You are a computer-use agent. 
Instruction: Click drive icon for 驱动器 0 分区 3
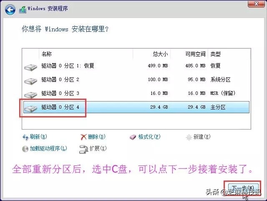tap(30, 95)
